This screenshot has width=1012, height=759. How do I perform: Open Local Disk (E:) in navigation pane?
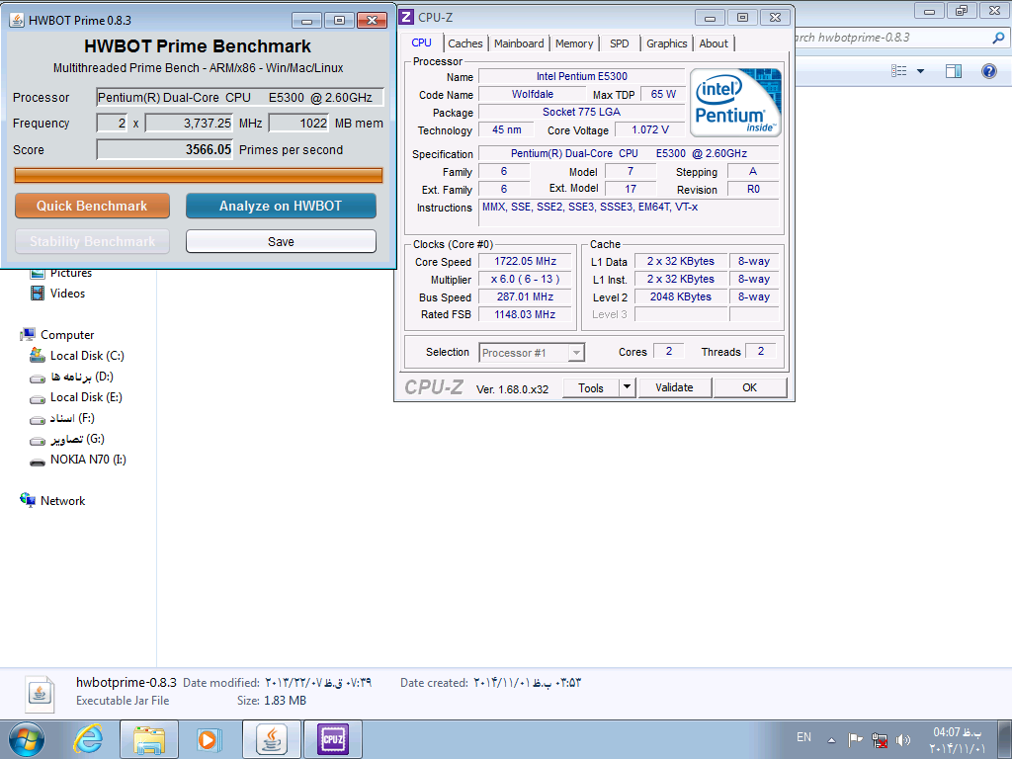coord(76,397)
